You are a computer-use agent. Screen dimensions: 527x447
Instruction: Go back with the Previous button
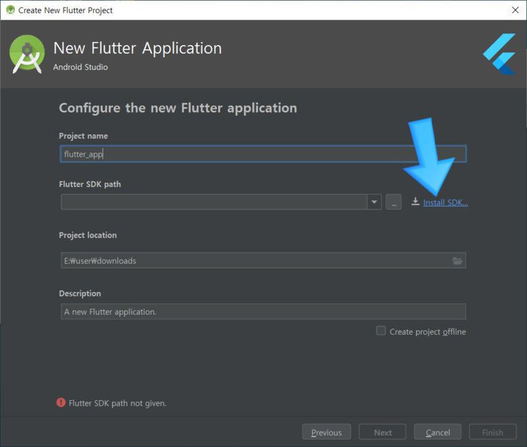click(x=327, y=432)
